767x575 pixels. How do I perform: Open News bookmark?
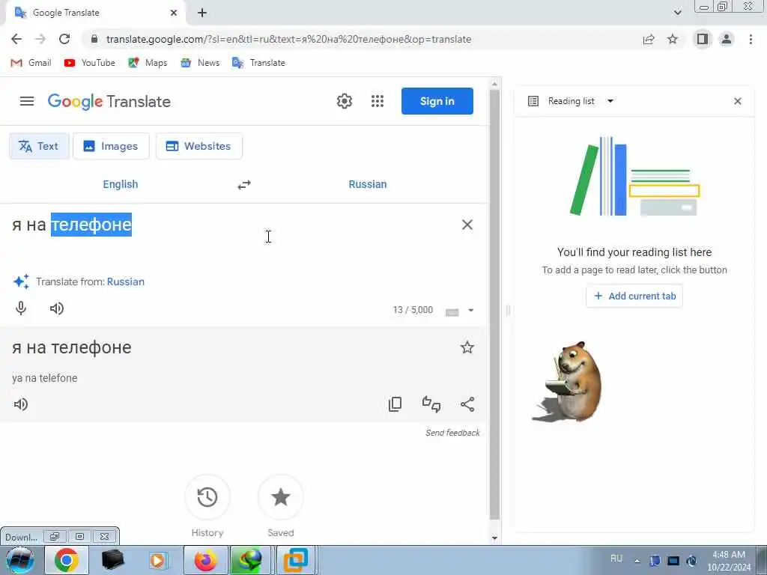coord(200,63)
